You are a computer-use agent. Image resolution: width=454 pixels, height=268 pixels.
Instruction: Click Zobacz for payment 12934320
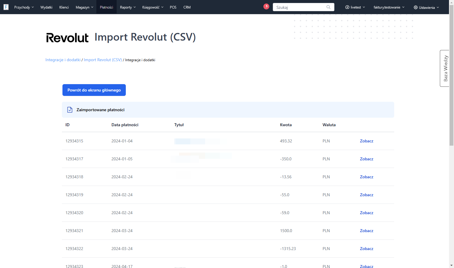366,213
